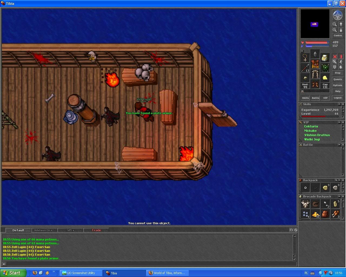Viewport: 346px width, 277px height.
Task: Select the grey rune stack in Backpack
Action: pyautogui.click(x=335, y=187)
